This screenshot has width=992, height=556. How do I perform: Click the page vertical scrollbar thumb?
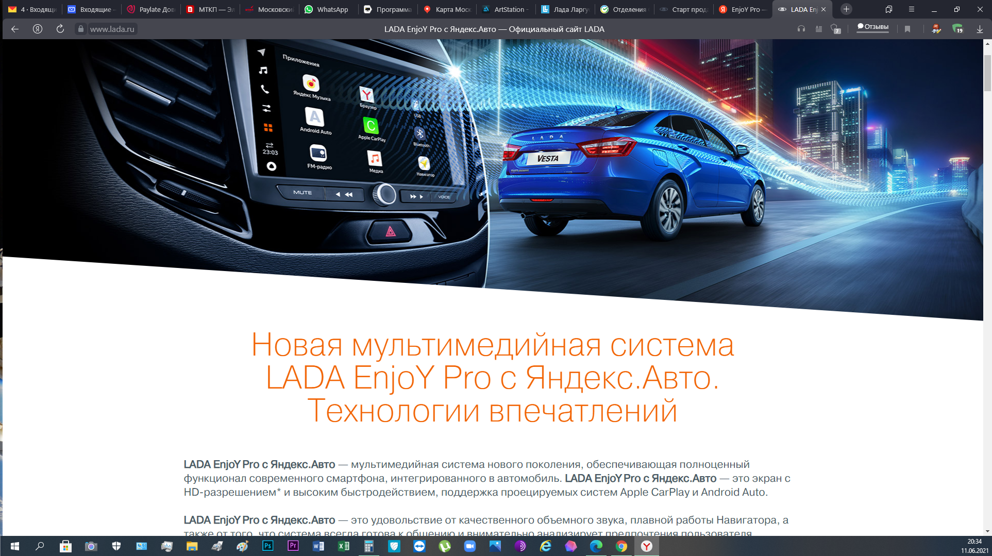tap(987, 72)
